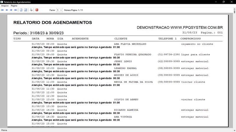Click the DIA column header
This screenshot has height=132, width=236.
coord(60,39)
